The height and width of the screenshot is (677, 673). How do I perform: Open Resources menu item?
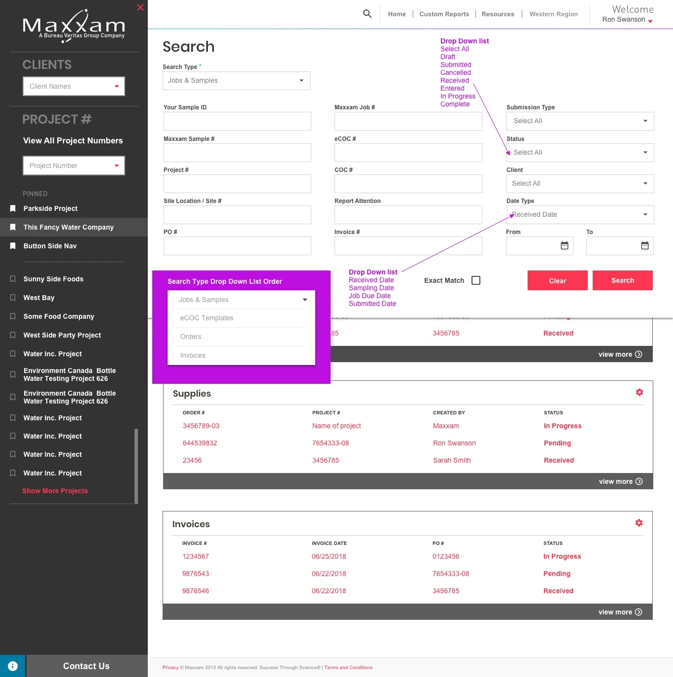pos(498,14)
